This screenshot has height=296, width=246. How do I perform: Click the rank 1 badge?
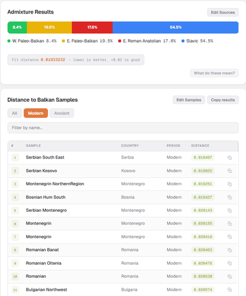point(15,157)
